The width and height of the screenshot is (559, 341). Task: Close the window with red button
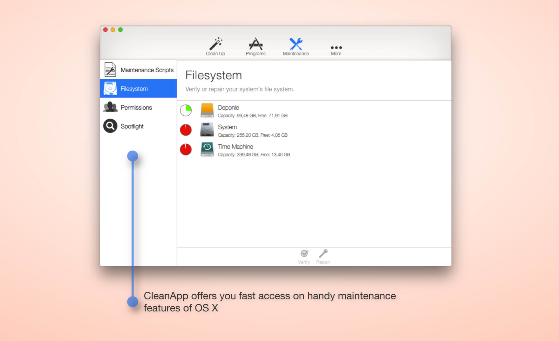point(106,30)
